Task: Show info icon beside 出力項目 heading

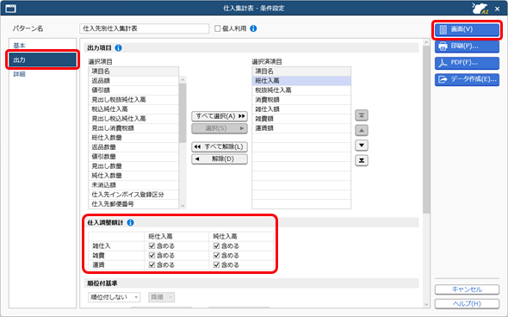Action: [x=119, y=48]
